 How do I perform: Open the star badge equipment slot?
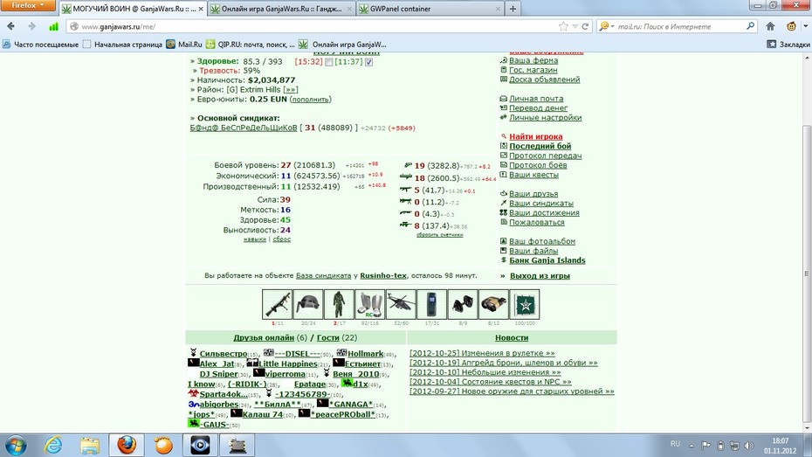[525, 304]
